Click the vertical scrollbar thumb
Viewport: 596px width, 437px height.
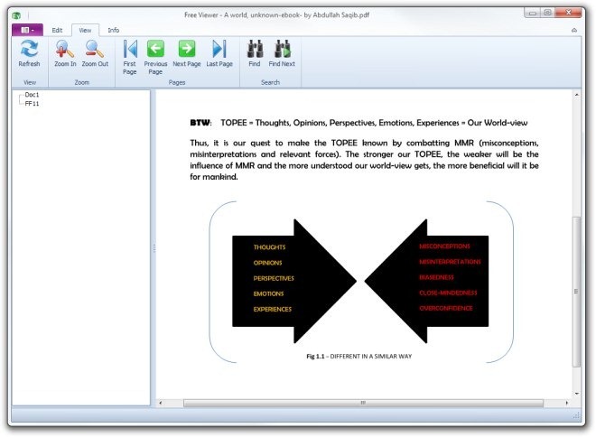[577, 292]
